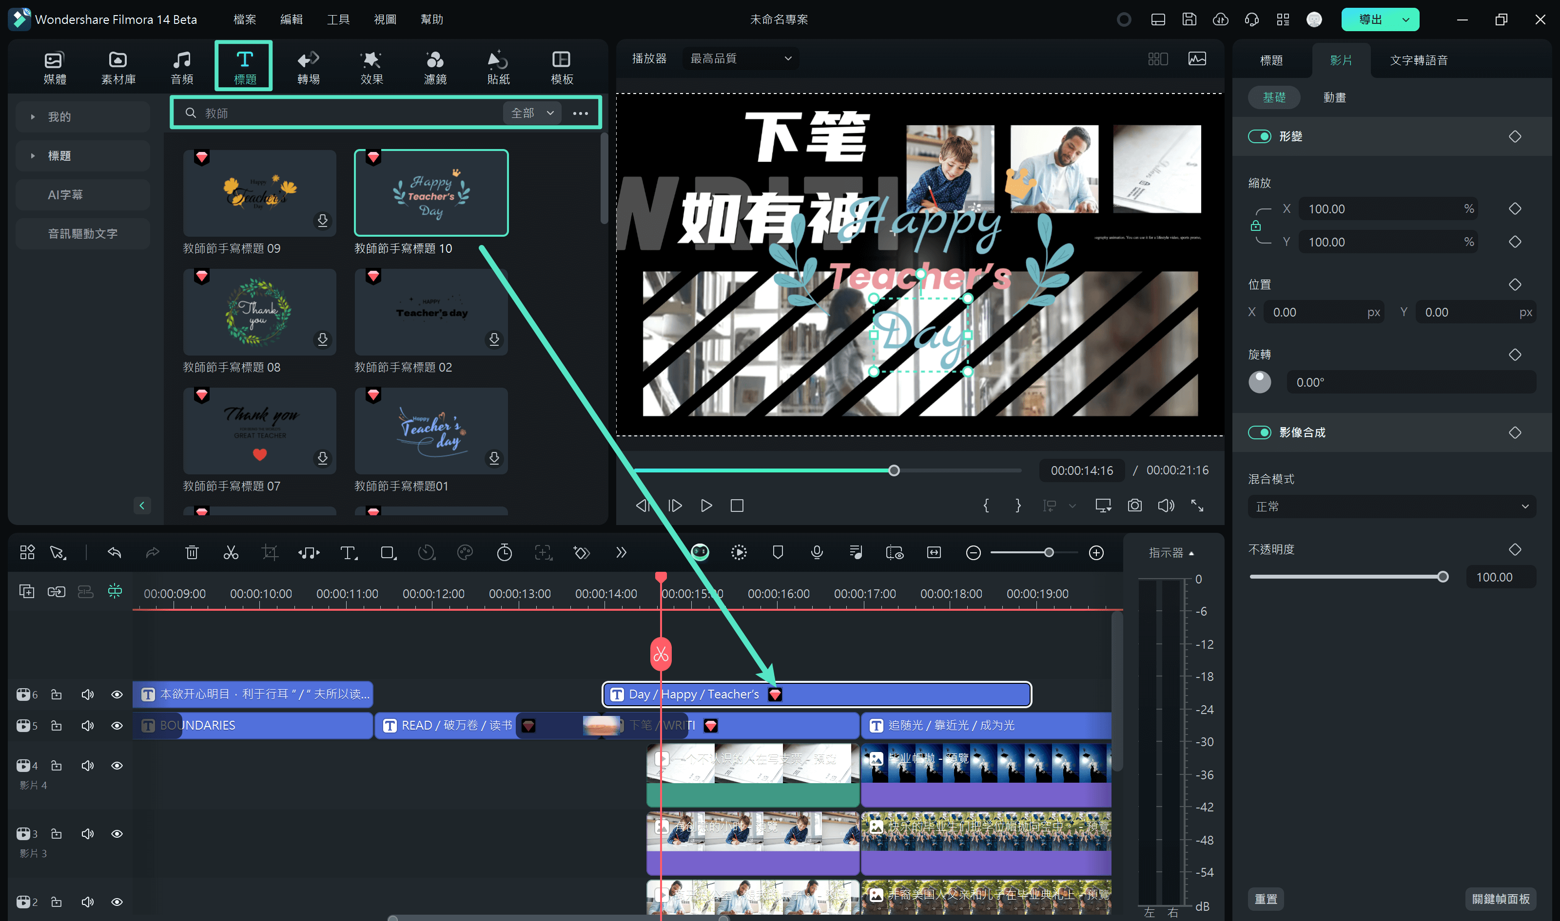Click the volume speaker icon under preview

tap(1166, 505)
